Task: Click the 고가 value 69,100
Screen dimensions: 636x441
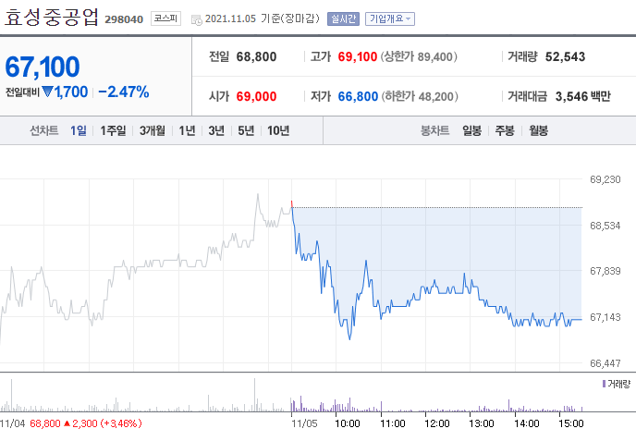Action: 358,56
